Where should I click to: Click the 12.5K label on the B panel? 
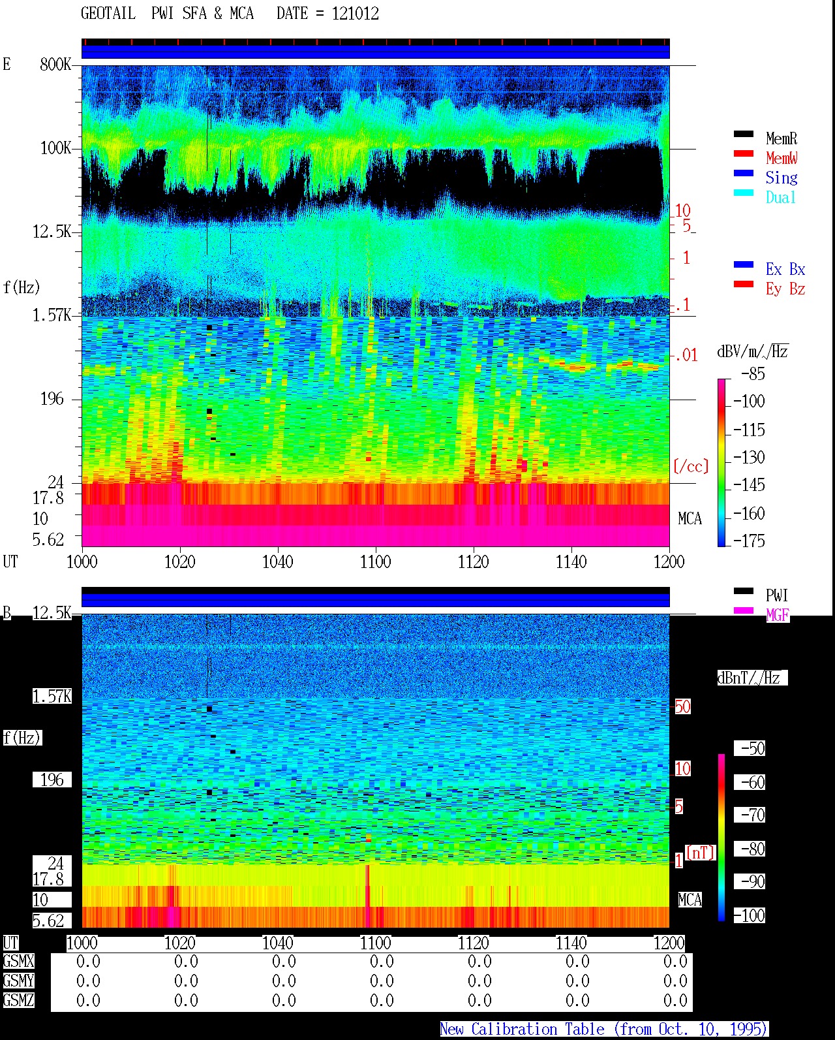(52, 613)
